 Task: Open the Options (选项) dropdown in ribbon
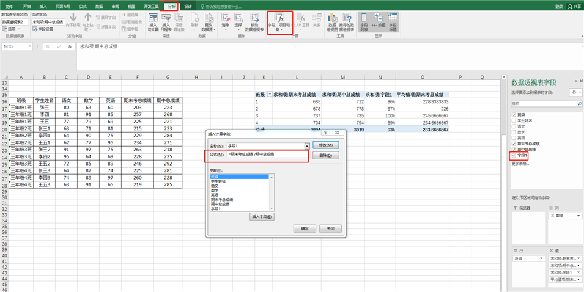click(20, 29)
